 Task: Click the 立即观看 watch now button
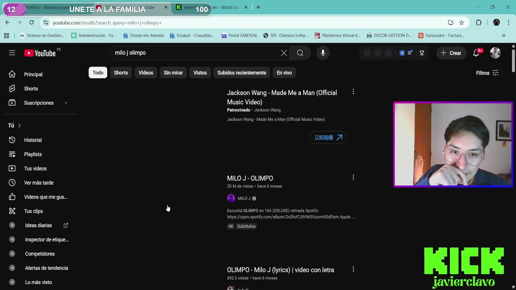pos(328,138)
